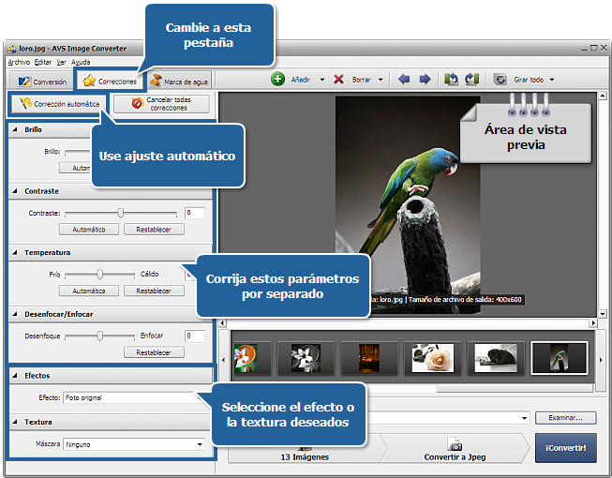This screenshot has height=478, width=612.
Task: Rotate image counterclockwise icon
Action: 451,80
